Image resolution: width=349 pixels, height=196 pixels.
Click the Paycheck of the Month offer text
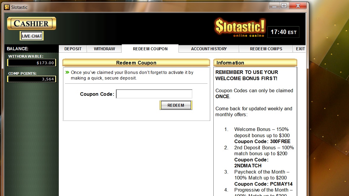(262, 175)
